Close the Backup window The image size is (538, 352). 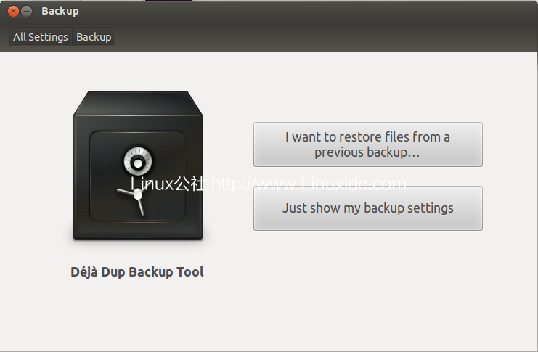pyautogui.click(x=13, y=11)
